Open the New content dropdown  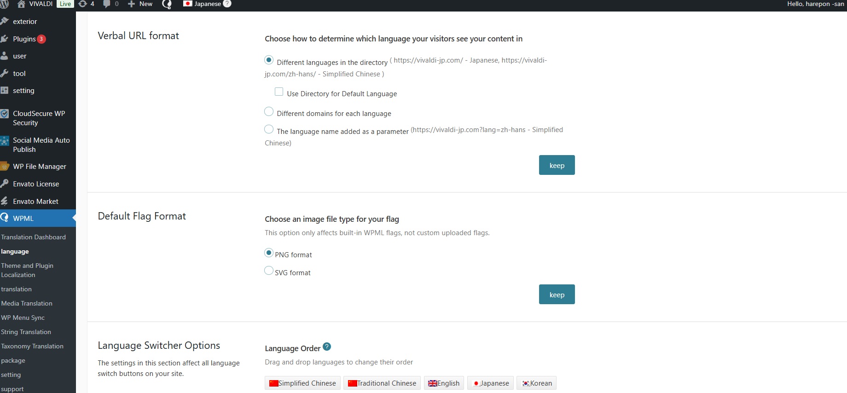tap(140, 4)
